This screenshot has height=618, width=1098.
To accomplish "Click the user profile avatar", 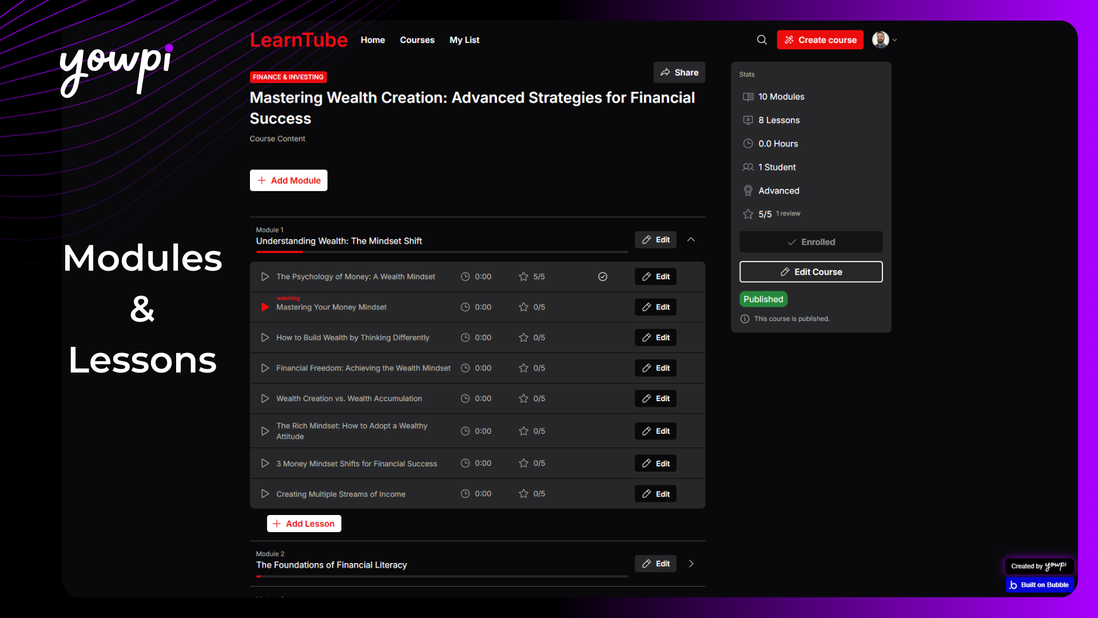I will tap(880, 39).
